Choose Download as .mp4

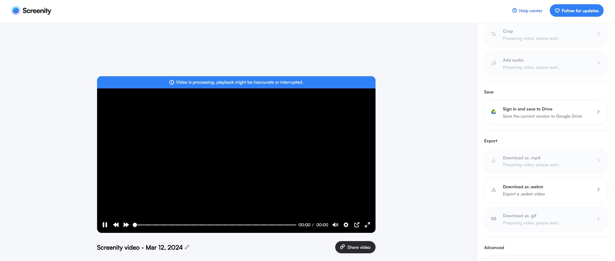tap(546, 161)
